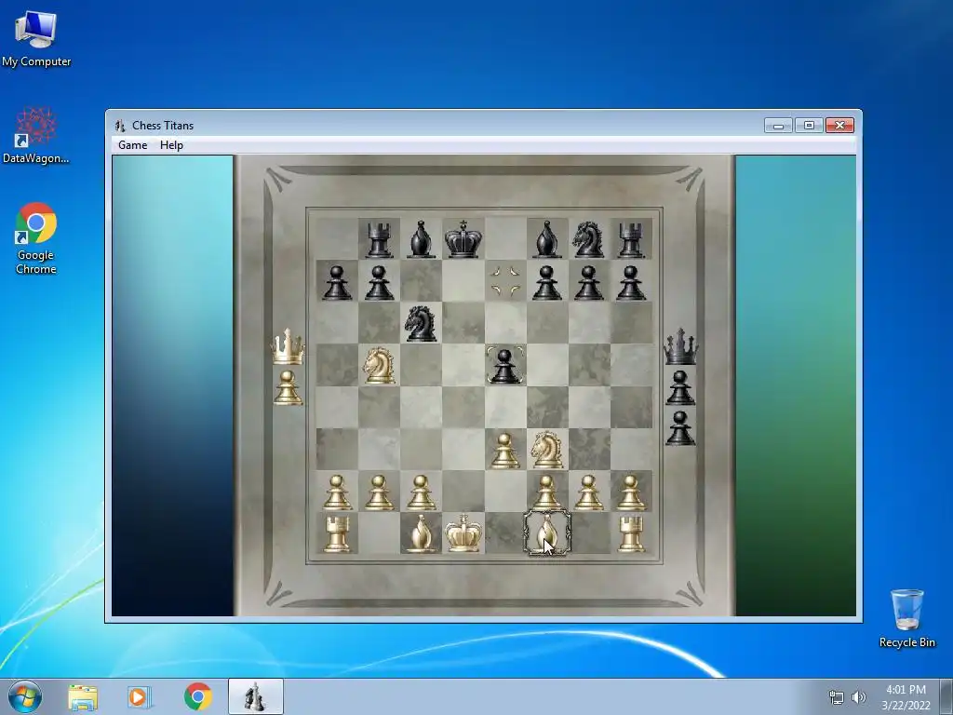Select the white pawn on b2
The height and width of the screenshot is (715, 953).
tap(380, 492)
